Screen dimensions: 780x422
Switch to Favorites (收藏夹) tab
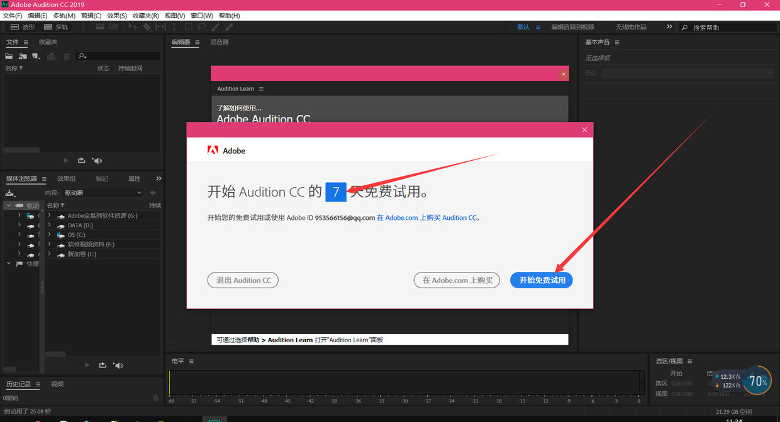point(48,42)
